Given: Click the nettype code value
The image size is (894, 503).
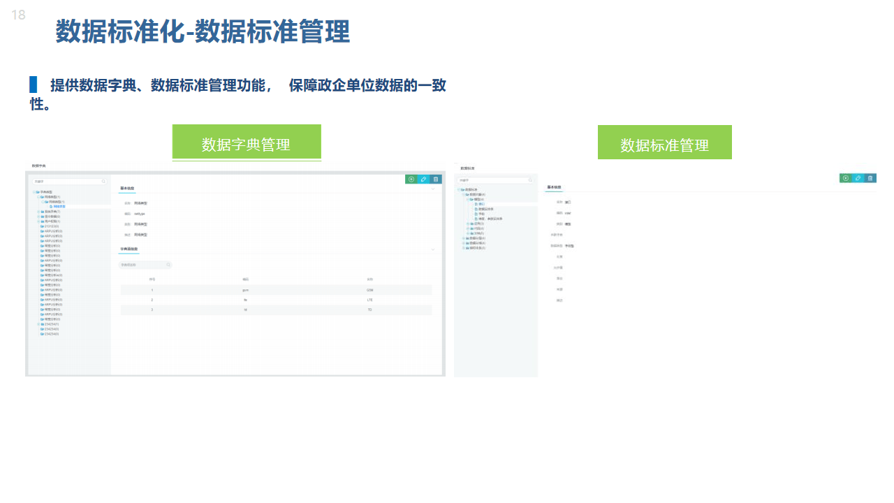Looking at the screenshot, I should 139,213.
